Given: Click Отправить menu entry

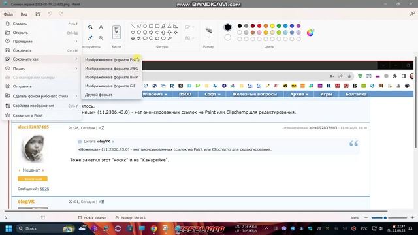Looking at the screenshot, I should (x=42, y=86).
